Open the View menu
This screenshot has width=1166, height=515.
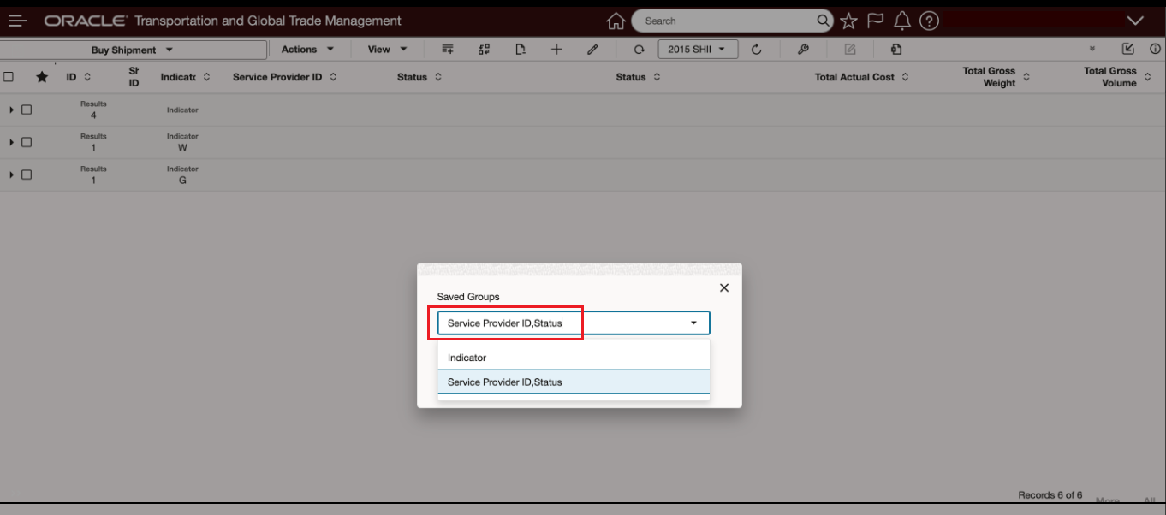388,50
